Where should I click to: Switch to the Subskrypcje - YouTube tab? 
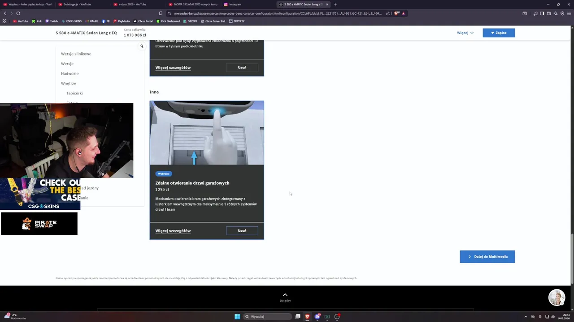(x=81, y=4)
